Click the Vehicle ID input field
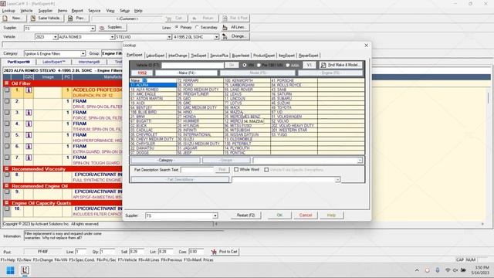 point(192,65)
